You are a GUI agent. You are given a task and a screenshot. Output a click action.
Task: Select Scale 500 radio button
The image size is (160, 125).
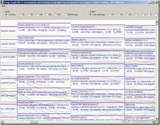57,14
